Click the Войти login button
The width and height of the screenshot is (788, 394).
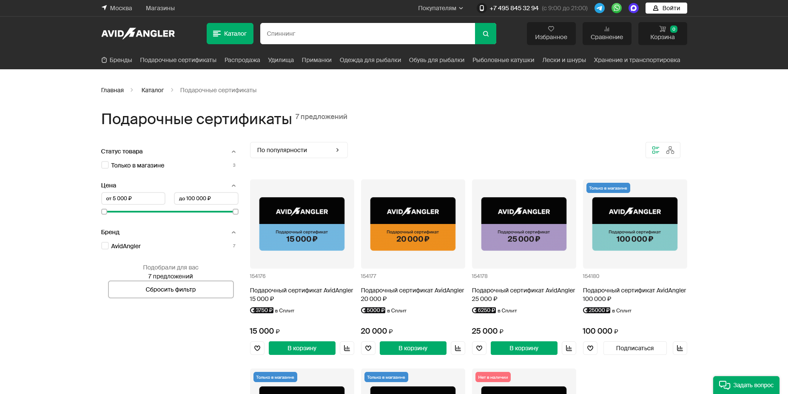coord(666,8)
